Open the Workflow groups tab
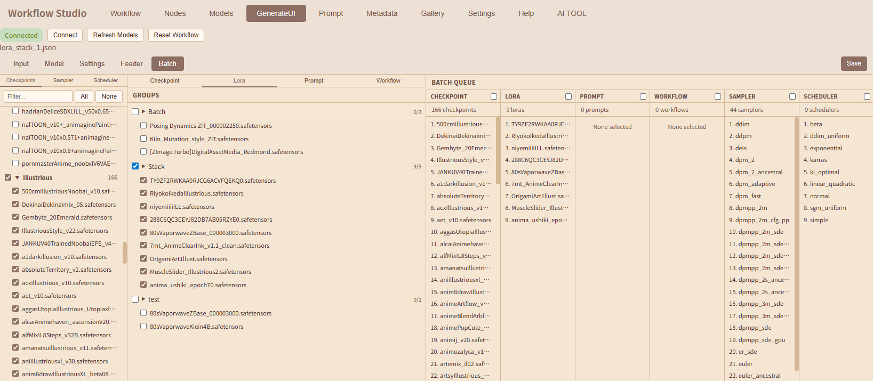This screenshot has height=381, width=873. point(388,80)
